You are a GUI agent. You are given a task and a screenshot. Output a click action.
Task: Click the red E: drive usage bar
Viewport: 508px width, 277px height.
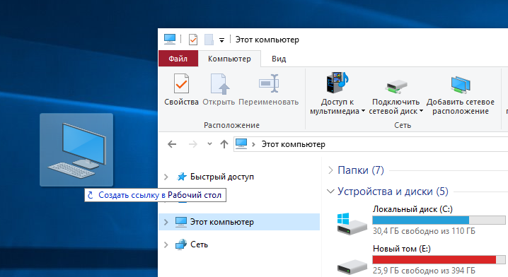click(x=439, y=259)
